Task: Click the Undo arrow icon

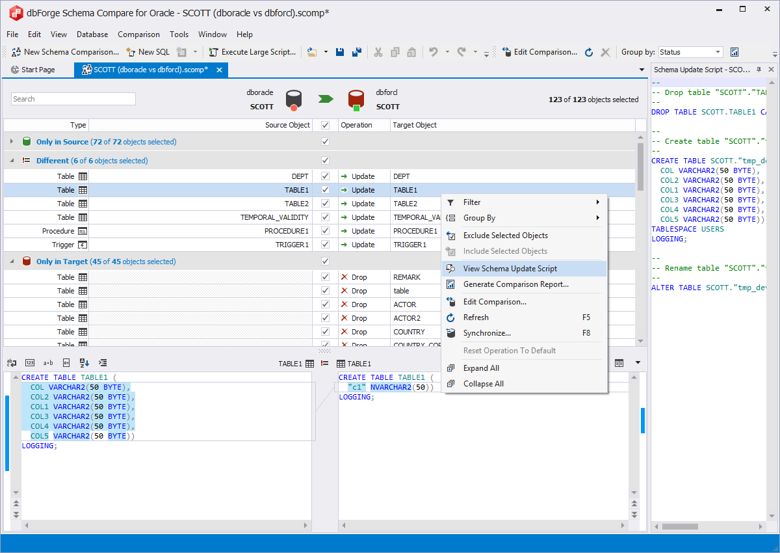Action: point(434,52)
